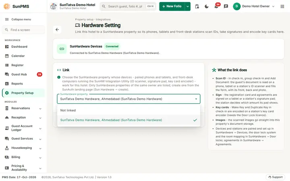The image size is (290, 181).
Task: Open Guest Hub from the sidebar
Action: pos(23,74)
